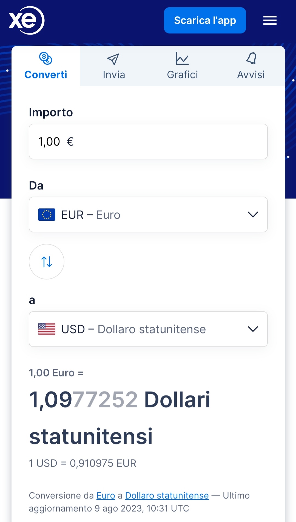Image resolution: width=296 pixels, height=522 pixels.
Task: Expand the EUR – Euro dropdown chevron
Action: click(x=253, y=214)
